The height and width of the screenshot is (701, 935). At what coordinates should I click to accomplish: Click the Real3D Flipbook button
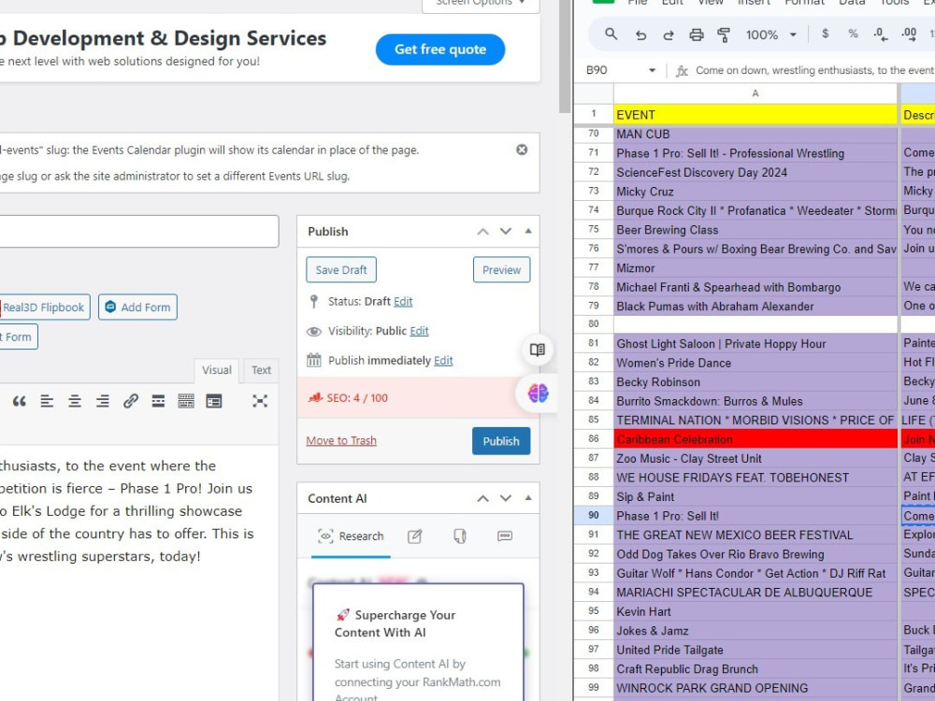44,308
